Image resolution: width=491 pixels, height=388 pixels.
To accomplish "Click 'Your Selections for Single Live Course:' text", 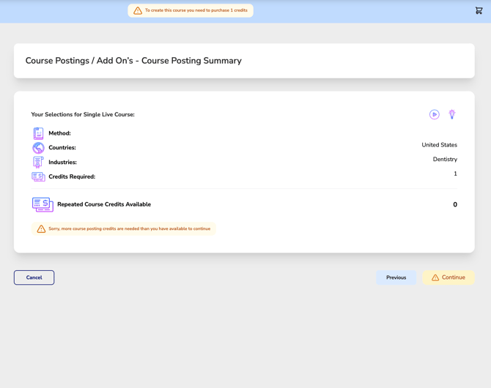I will [83, 114].
